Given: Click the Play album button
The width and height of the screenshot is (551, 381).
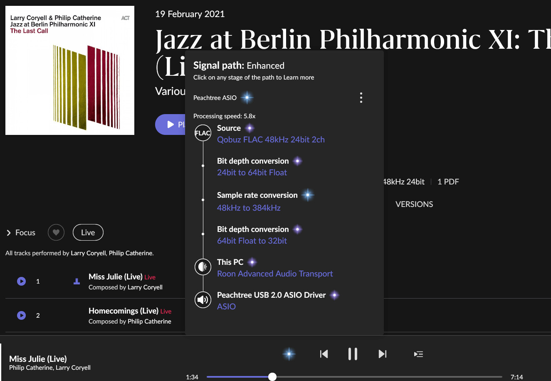Looking at the screenshot, I should 170,125.
